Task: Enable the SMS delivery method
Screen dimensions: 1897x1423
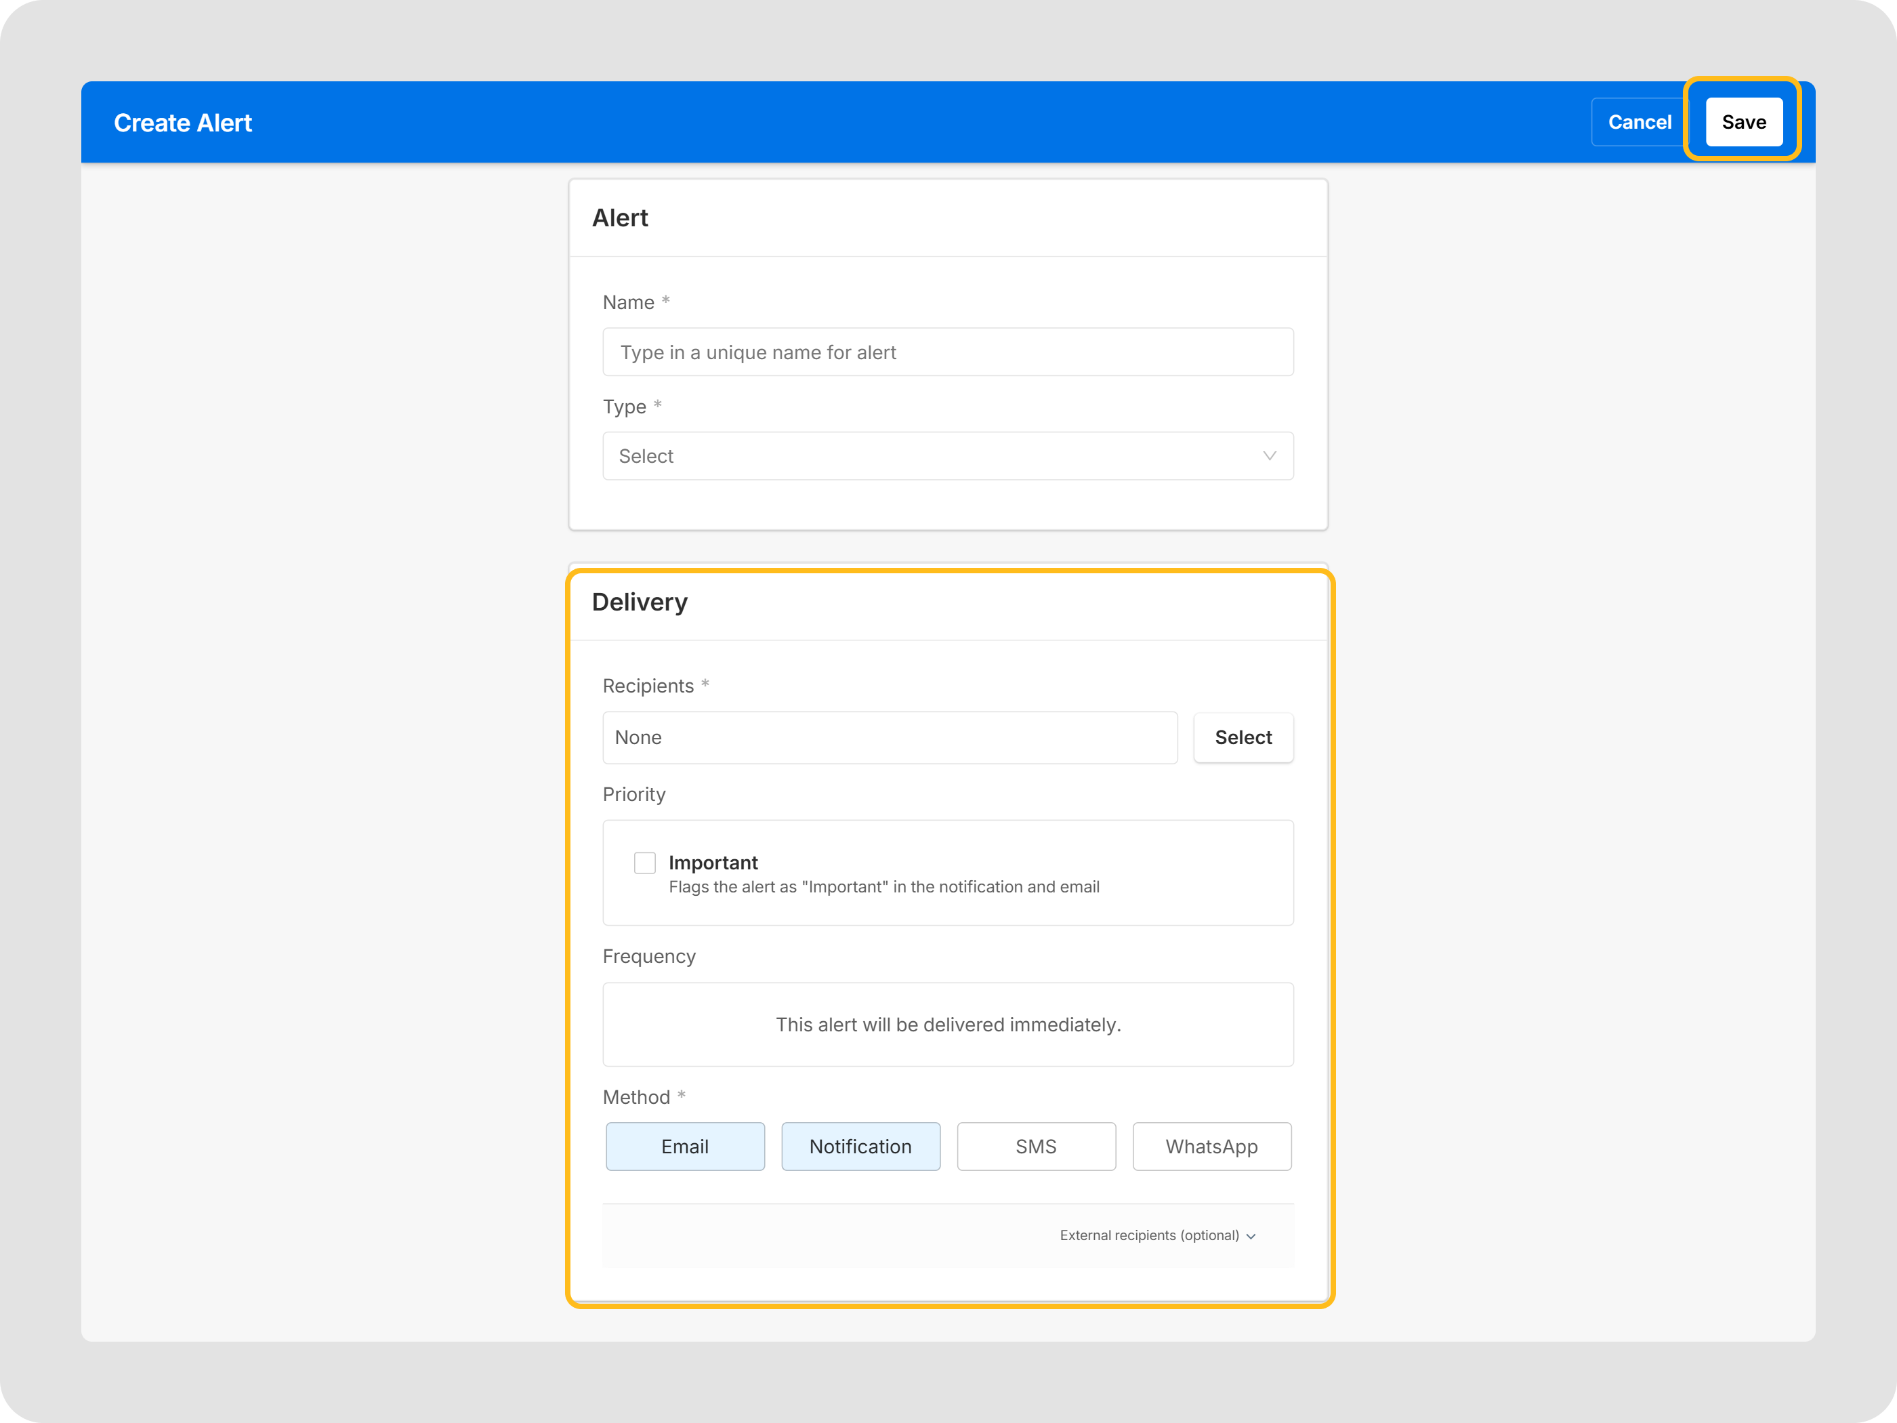Action: coord(1036,1146)
